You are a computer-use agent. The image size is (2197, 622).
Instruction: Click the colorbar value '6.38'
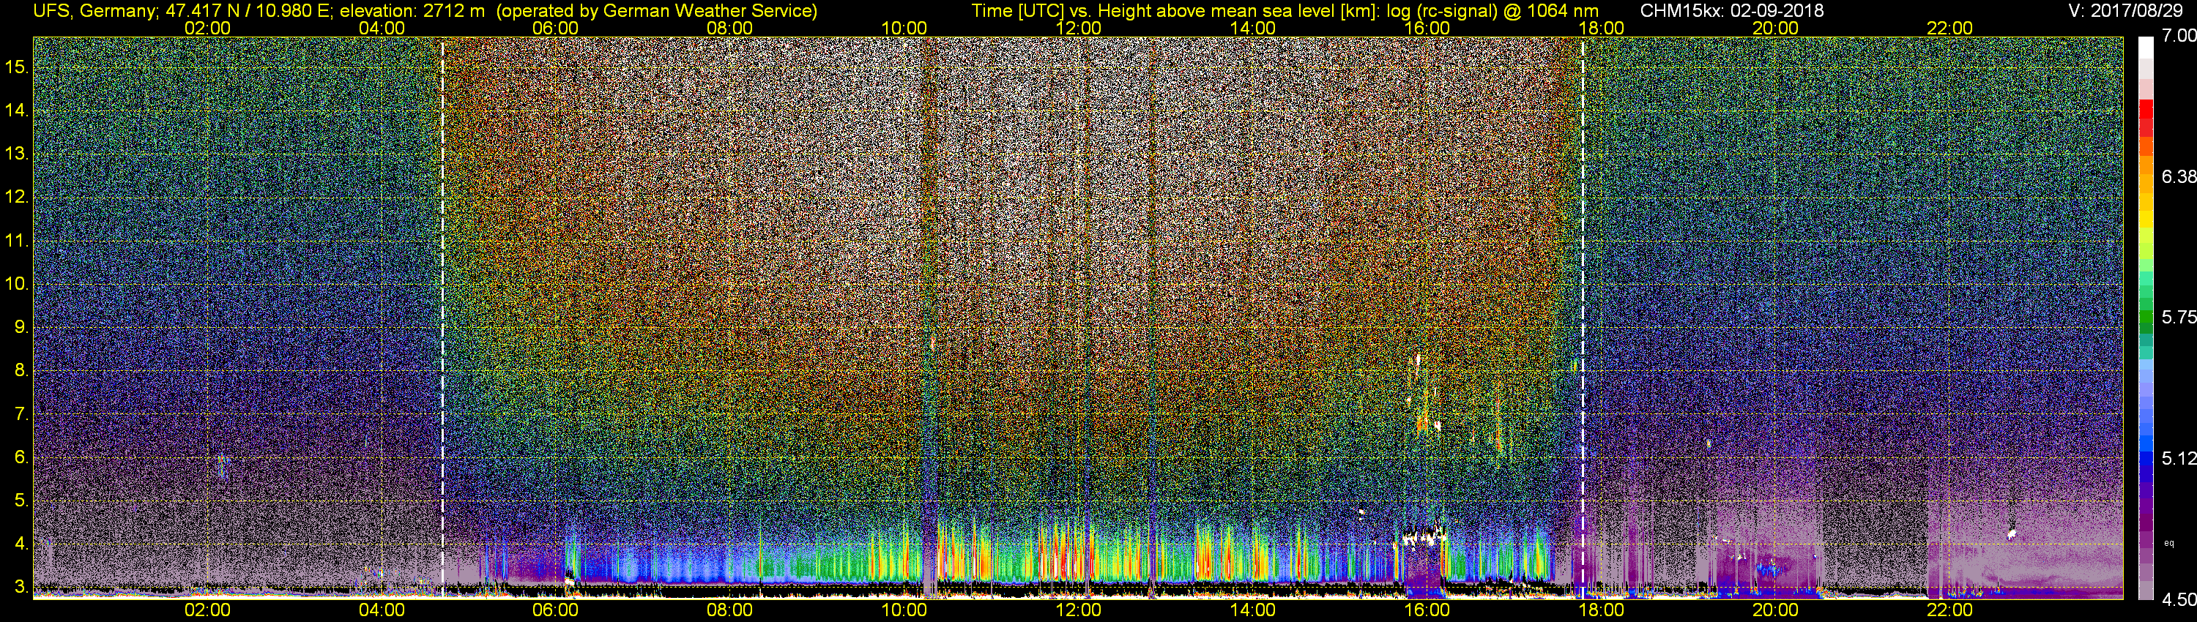tap(2179, 176)
